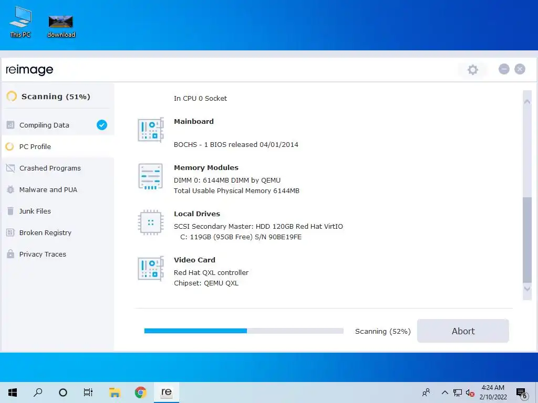Open File Explorer from taskbar

tap(115, 393)
